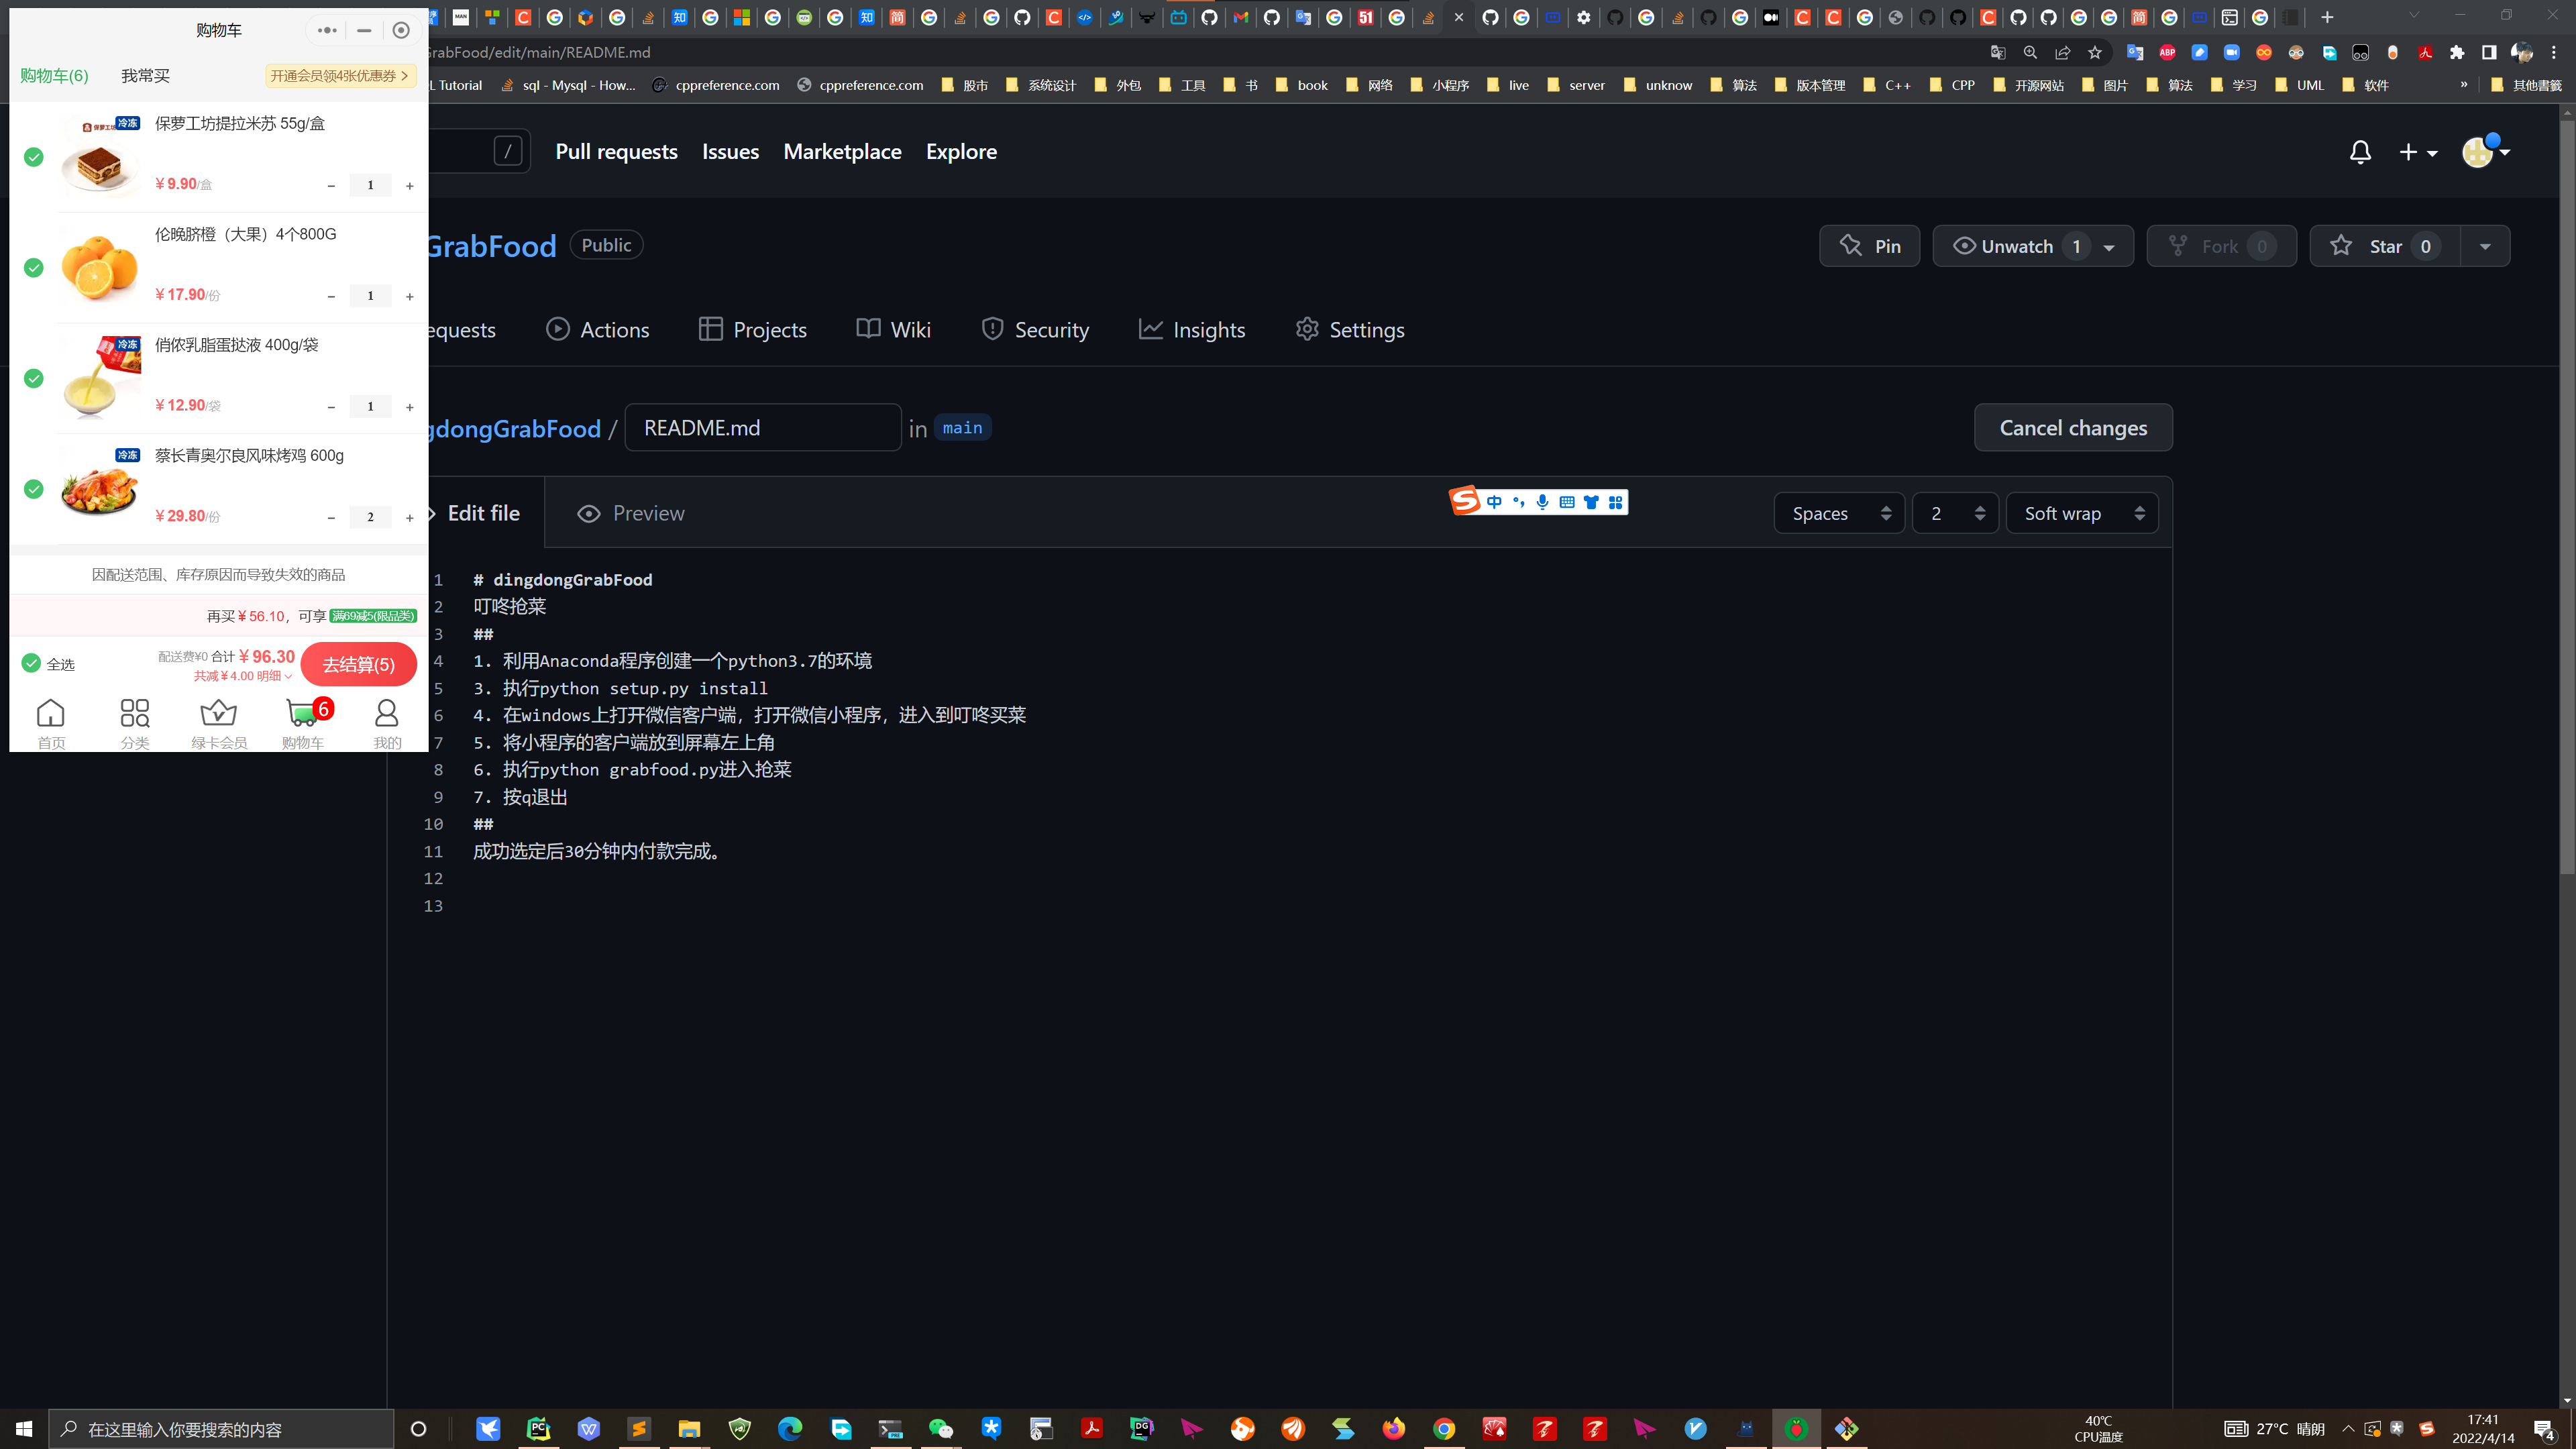Screen dimensions: 2576x1449
Task: Open the user avatar menu
Action: point(2485,152)
